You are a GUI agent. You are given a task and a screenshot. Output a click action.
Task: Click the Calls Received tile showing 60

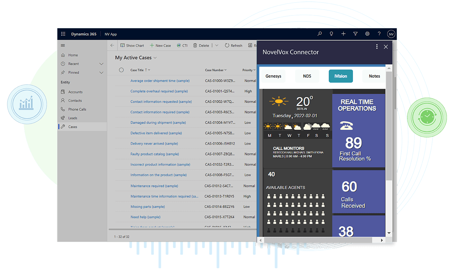click(x=359, y=192)
